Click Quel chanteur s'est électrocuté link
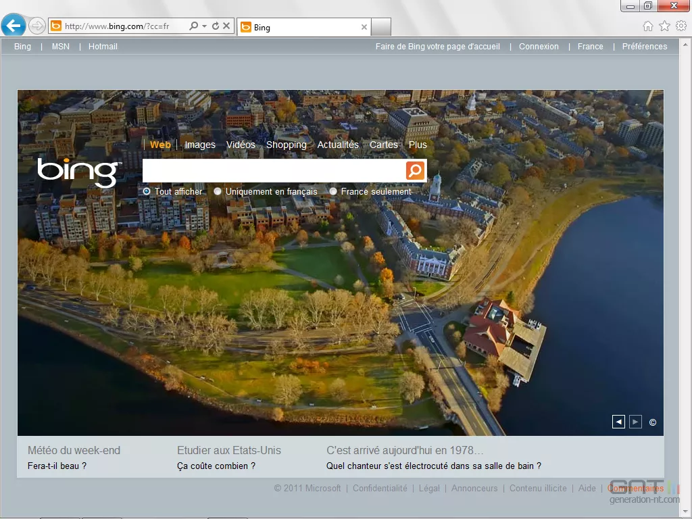 pyautogui.click(x=433, y=466)
